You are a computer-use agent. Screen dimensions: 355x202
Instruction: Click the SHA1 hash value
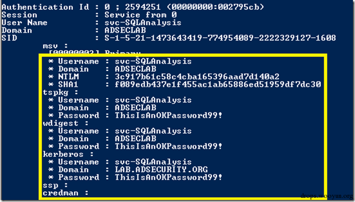point(218,84)
